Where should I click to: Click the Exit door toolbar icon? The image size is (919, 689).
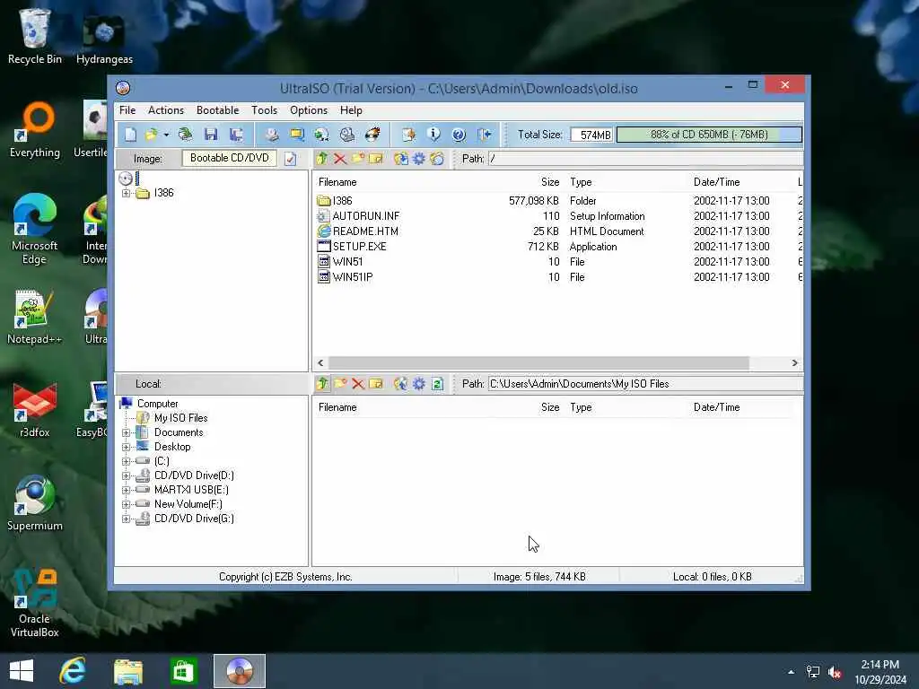(484, 135)
